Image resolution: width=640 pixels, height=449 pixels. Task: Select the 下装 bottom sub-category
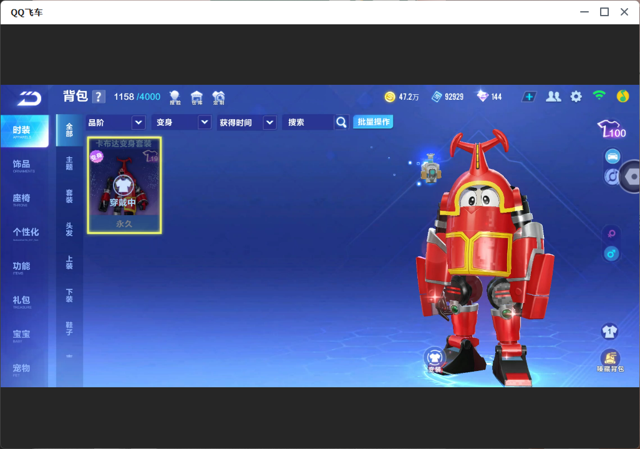pos(69,296)
